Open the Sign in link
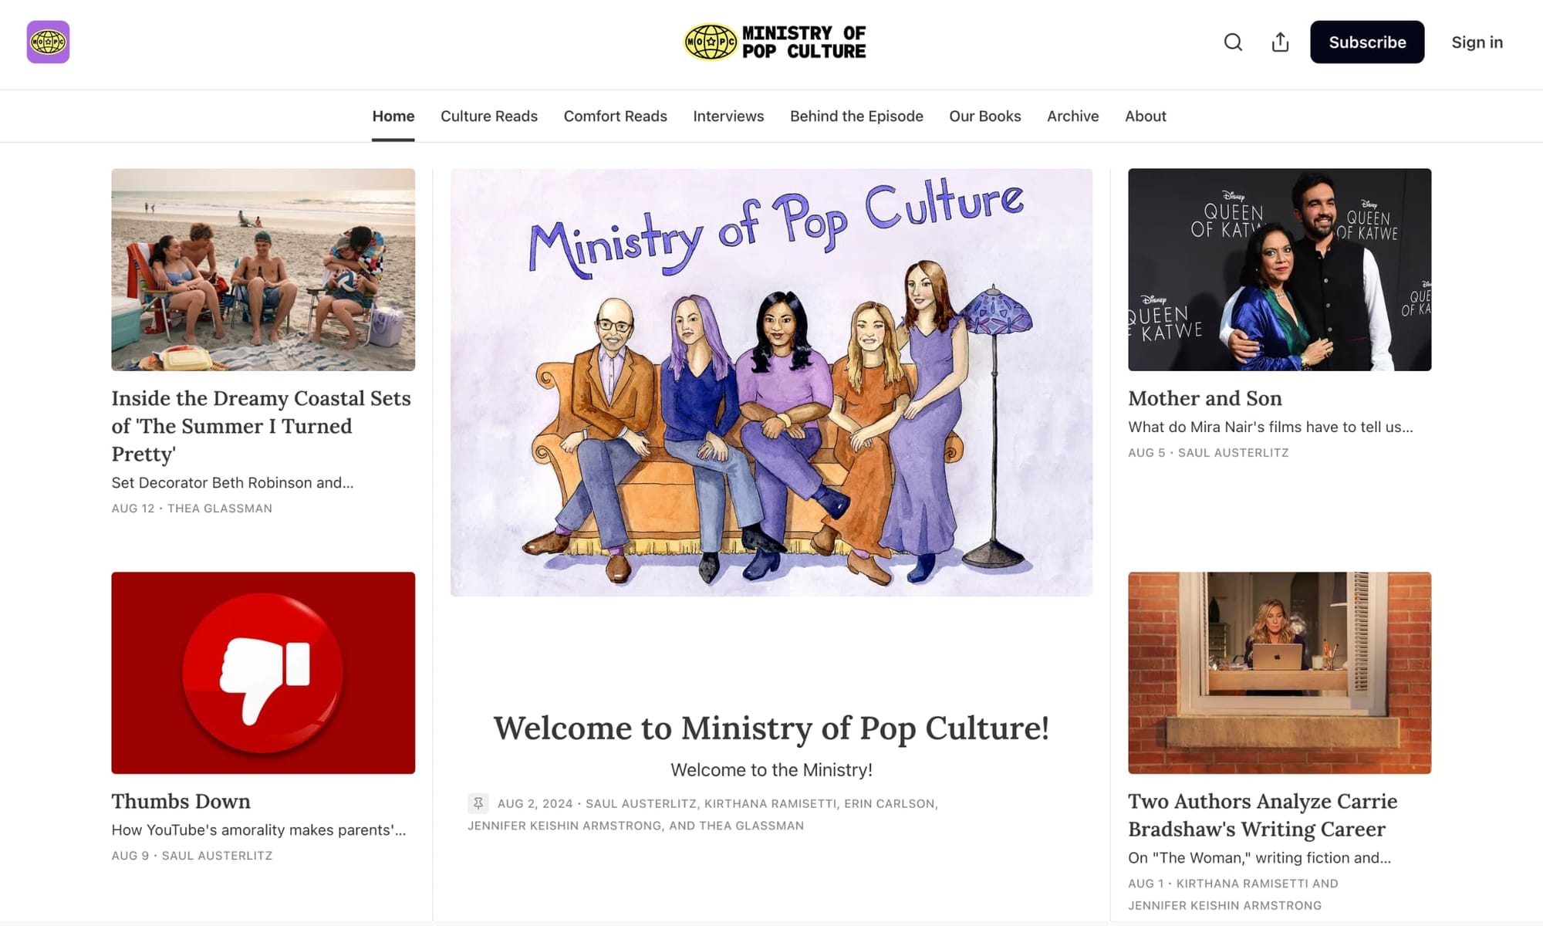Screen dimensions: 1543x926 coord(1477,42)
